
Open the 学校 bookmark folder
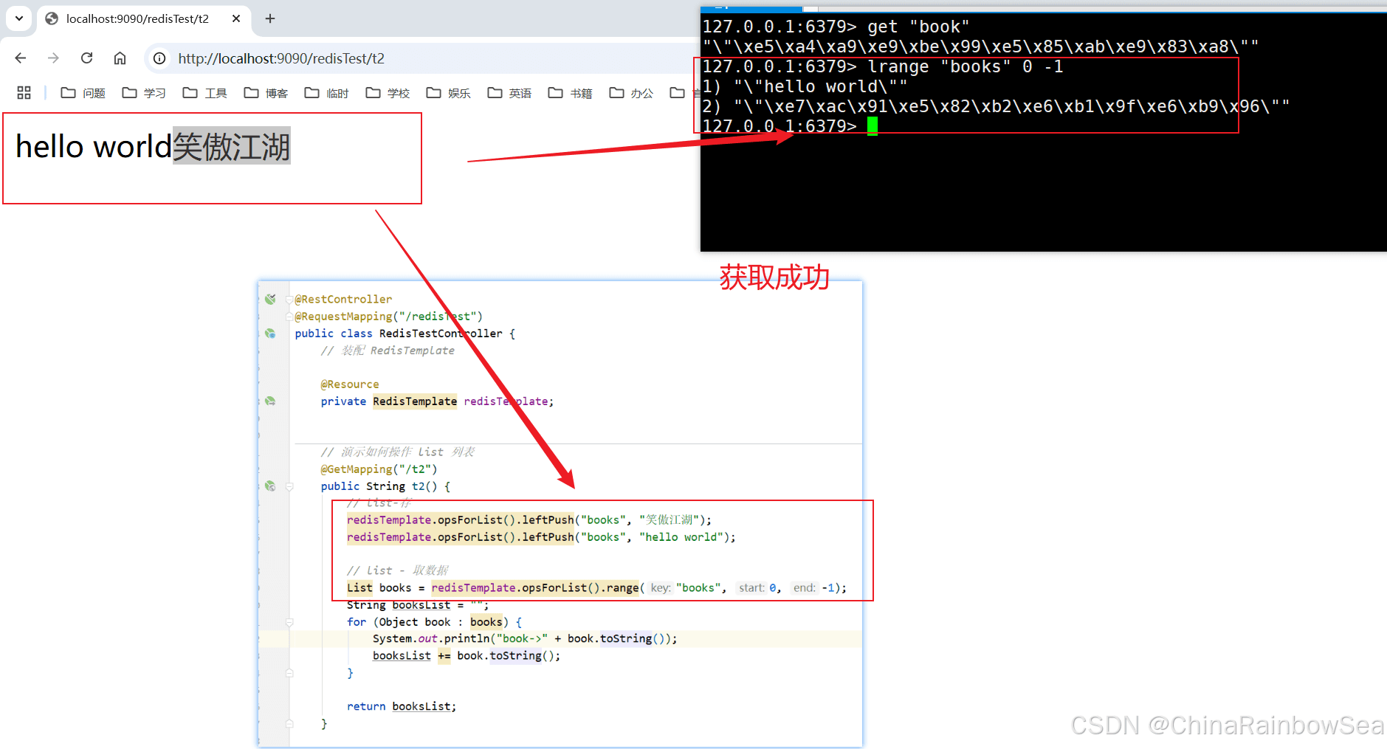pyautogui.click(x=388, y=93)
